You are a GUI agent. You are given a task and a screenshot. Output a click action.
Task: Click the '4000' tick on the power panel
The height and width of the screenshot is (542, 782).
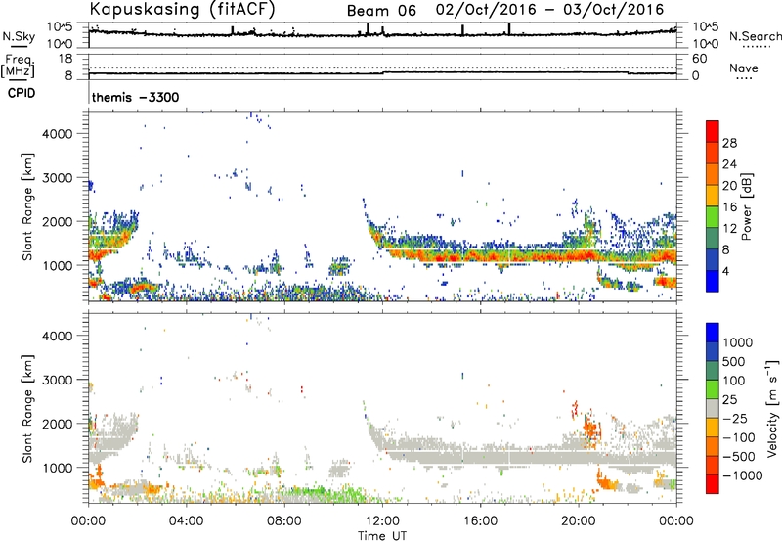point(57,134)
